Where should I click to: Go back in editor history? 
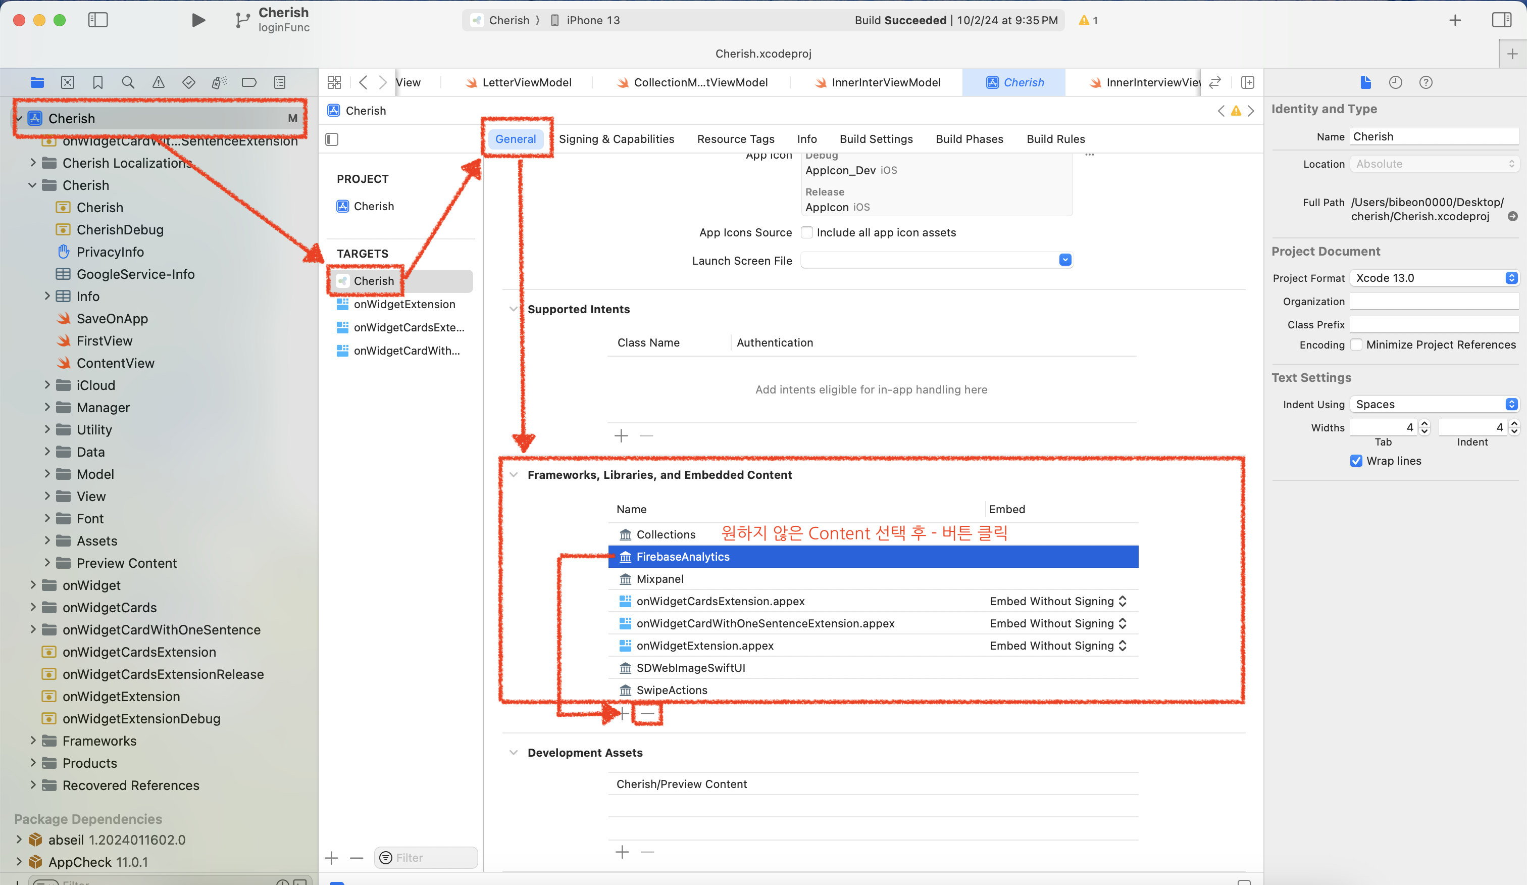363,82
